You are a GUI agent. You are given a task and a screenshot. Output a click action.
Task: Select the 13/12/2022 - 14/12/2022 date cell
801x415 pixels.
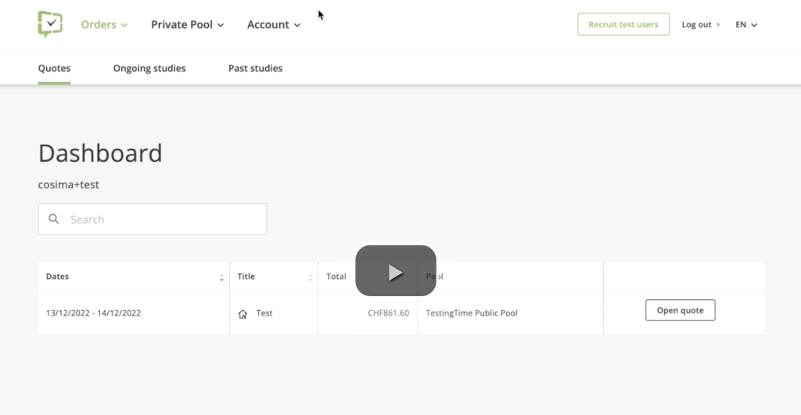click(94, 313)
